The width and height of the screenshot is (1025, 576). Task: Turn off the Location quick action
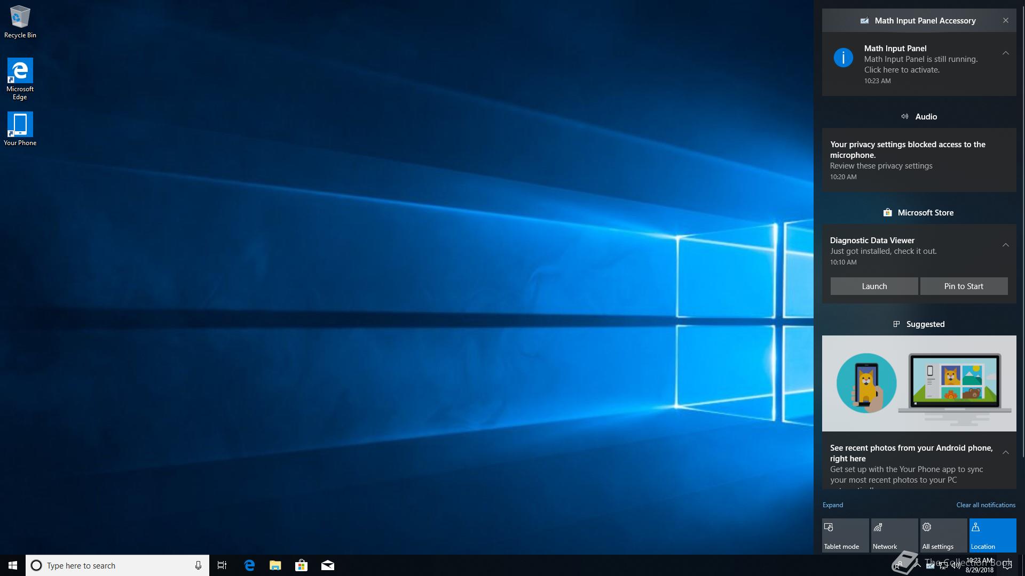tap(992, 535)
